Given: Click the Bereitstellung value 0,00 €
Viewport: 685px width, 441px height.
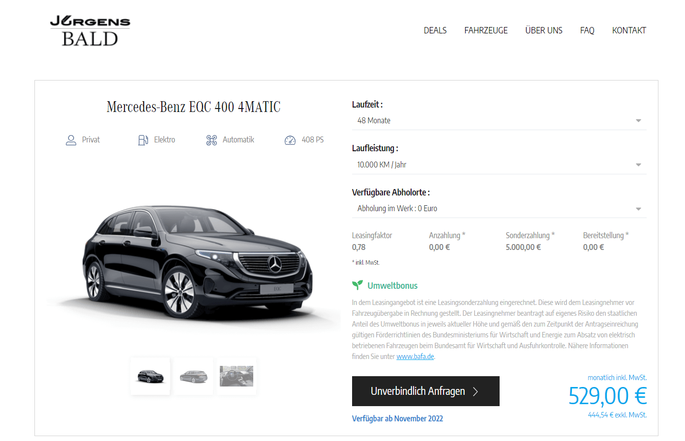Looking at the screenshot, I should point(594,248).
